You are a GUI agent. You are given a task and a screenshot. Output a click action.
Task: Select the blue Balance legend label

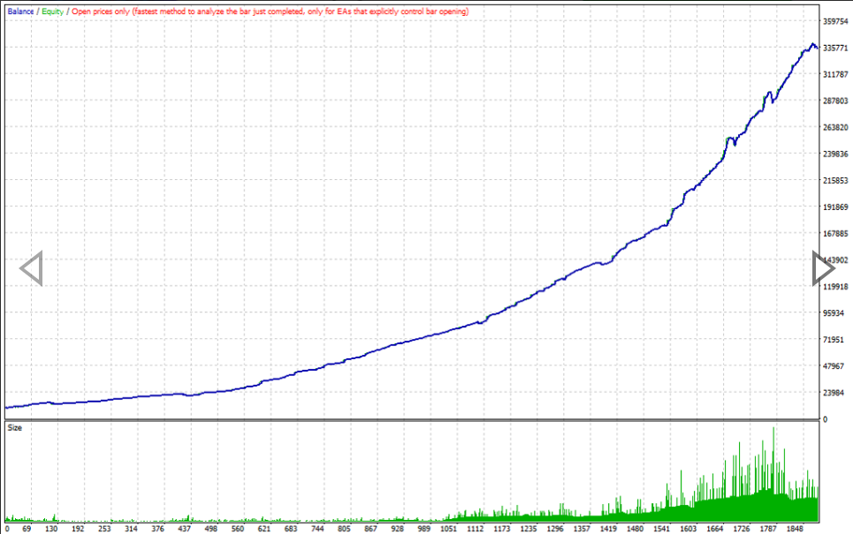pos(20,11)
